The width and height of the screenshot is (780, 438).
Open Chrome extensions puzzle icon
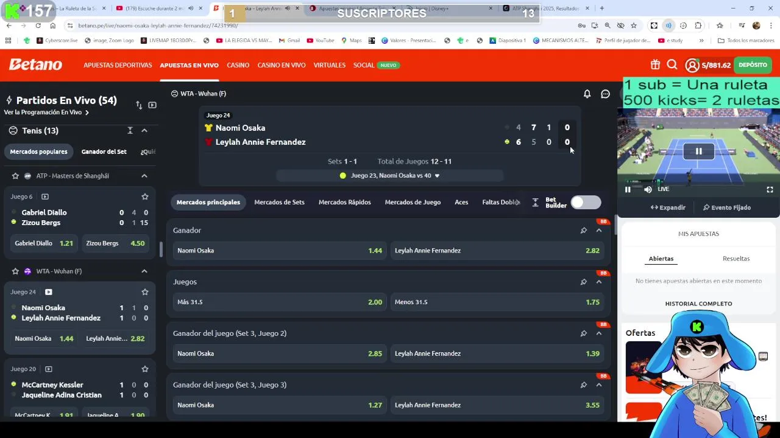(x=698, y=26)
